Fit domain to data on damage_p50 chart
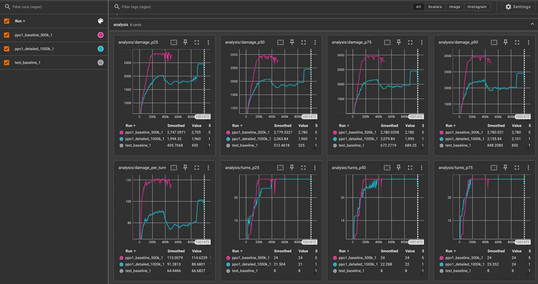538x284 pixels. pyautogui.click(x=281, y=43)
